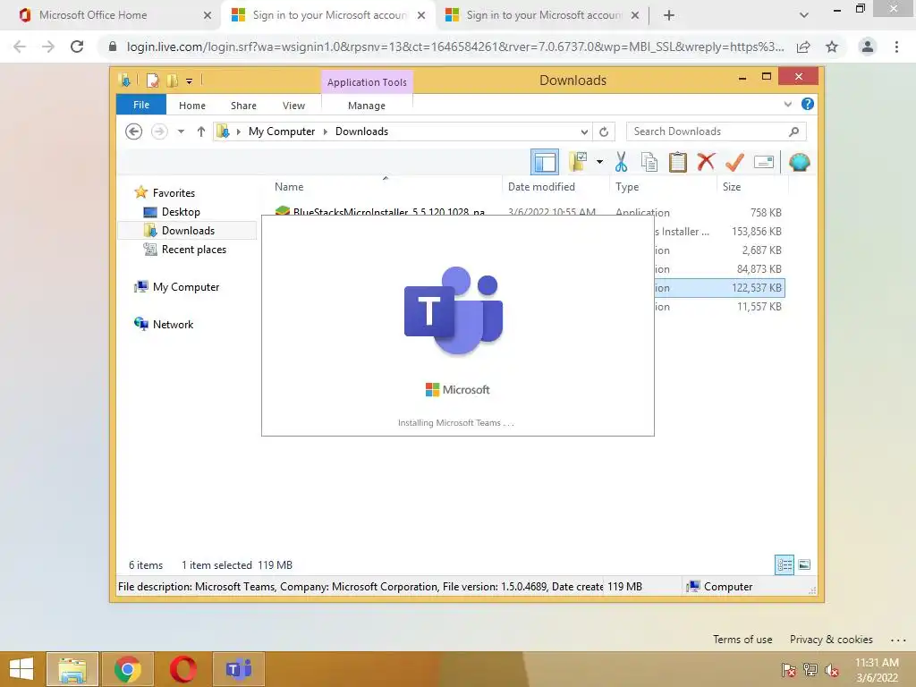Click the Copy icon in toolbar
The image size is (916, 687).
[649, 162]
